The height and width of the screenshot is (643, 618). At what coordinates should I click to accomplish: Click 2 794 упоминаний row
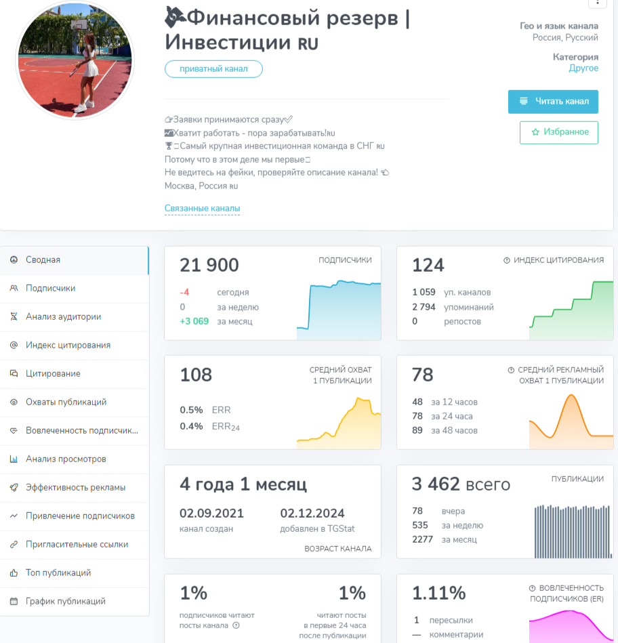[453, 307]
